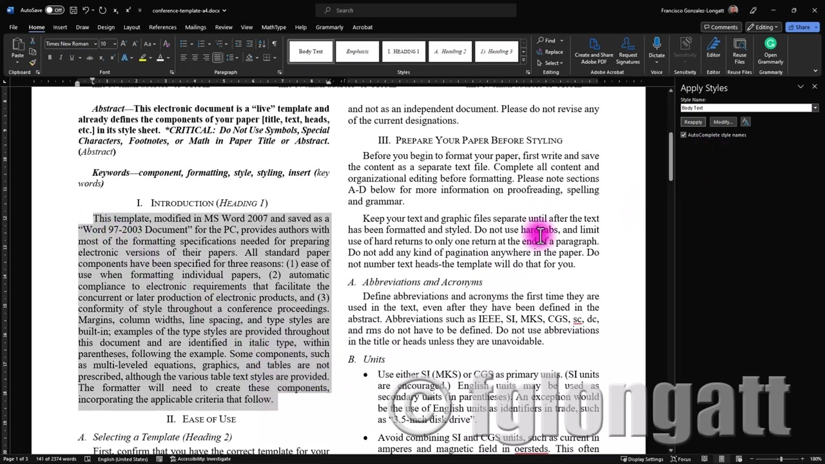Apply the A. Heading 2 style

tap(450, 52)
